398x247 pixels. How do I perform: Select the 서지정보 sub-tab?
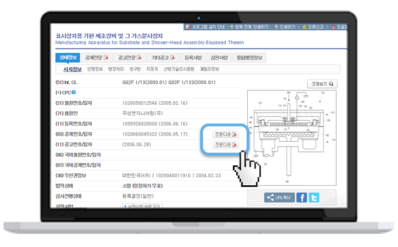(72, 69)
